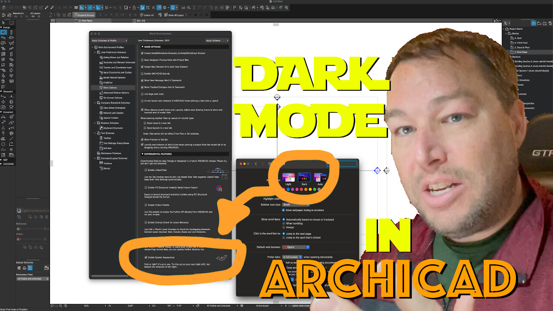Select the Arrow tool in the Toolbox

tap(3, 22)
